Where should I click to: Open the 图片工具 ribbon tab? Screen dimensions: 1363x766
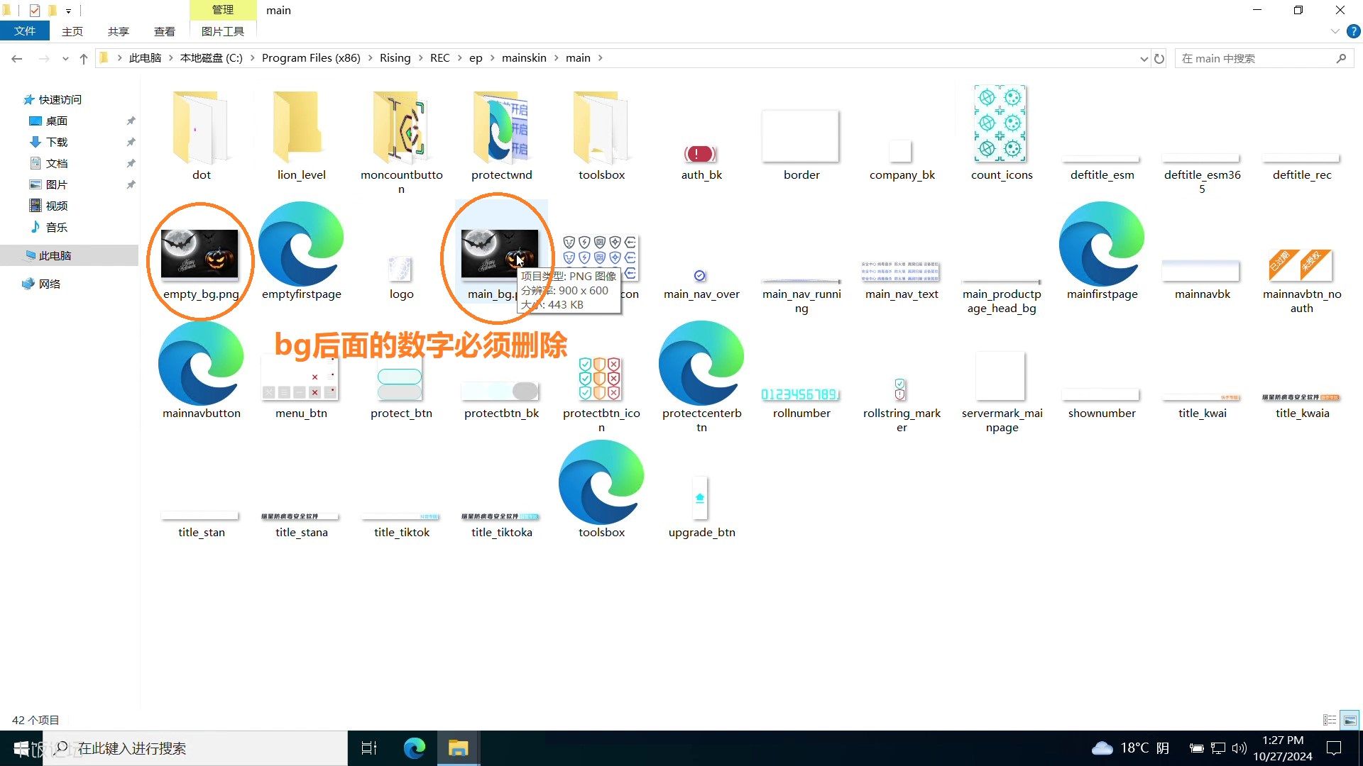point(223,31)
